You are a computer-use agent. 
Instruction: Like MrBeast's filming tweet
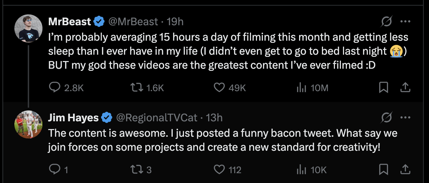point(219,88)
